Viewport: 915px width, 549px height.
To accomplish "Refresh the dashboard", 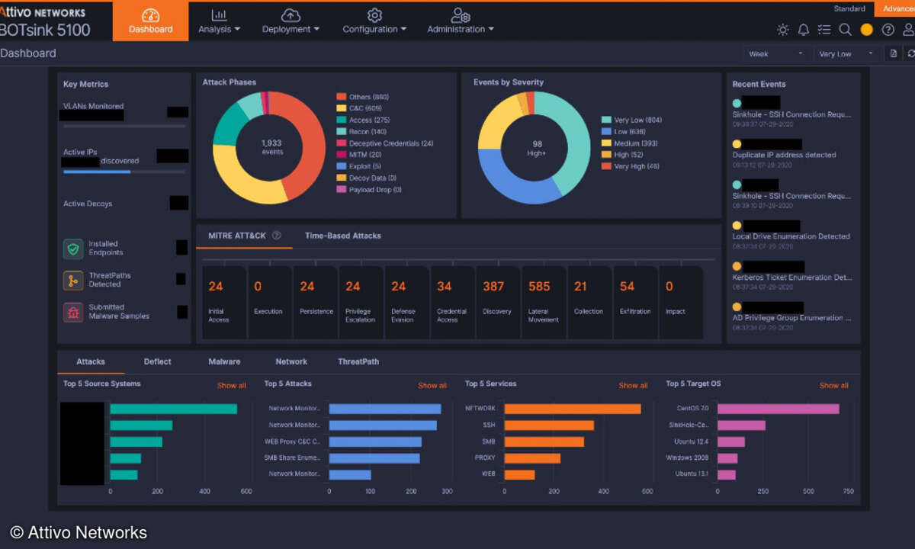I will [910, 54].
